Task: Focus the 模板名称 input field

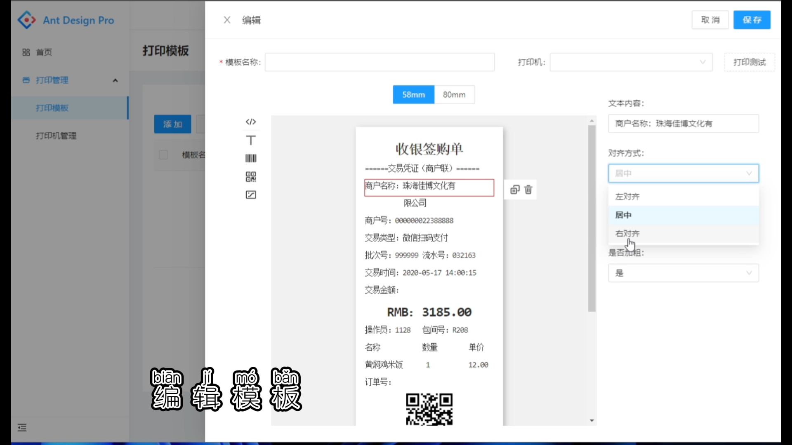Action: click(379, 62)
